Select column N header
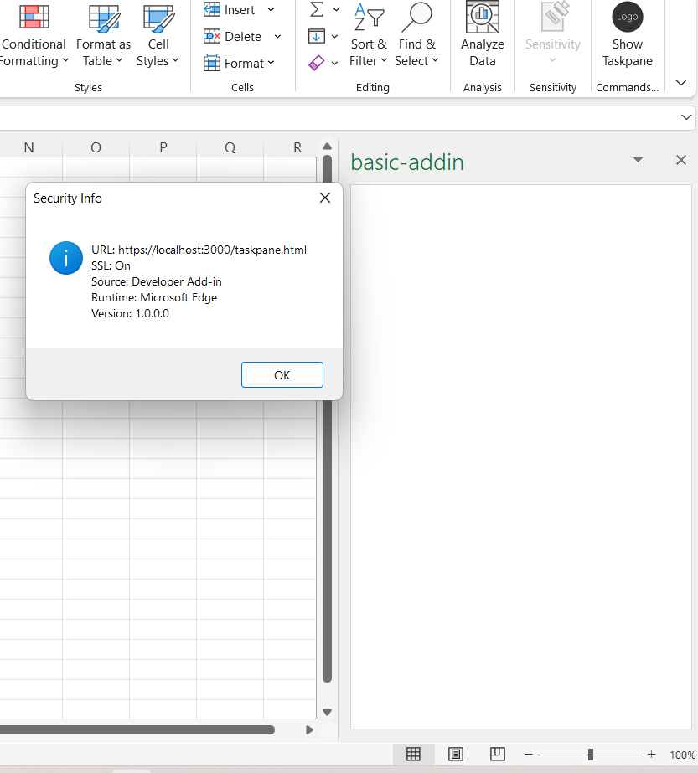Image resolution: width=698 pixels, height=773 pixels. tap(28, 147)
